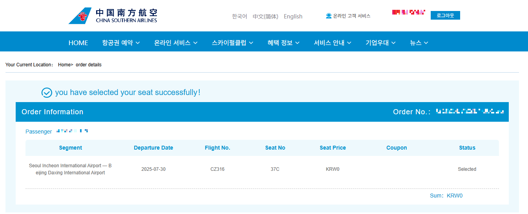Expand chevron beside 뉴스
Image resolution: width=528 pixels, height=214 pixels.
(x=426, y=43)
